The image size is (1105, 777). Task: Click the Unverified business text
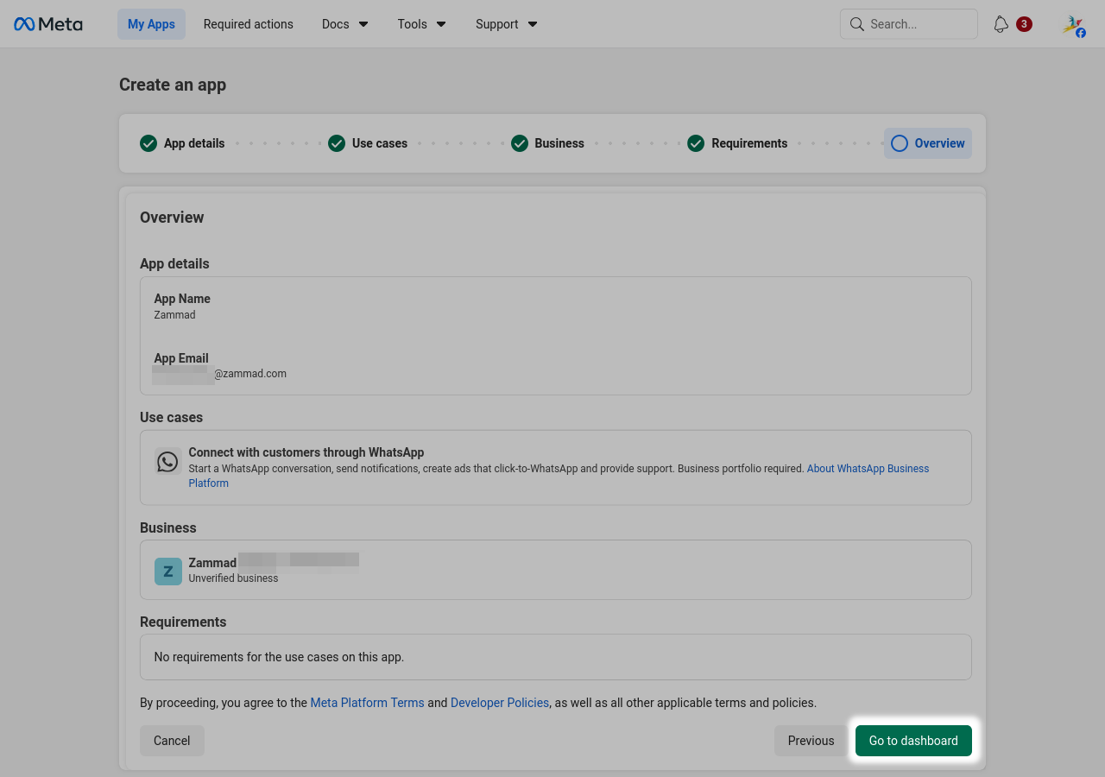pos(233,578)
